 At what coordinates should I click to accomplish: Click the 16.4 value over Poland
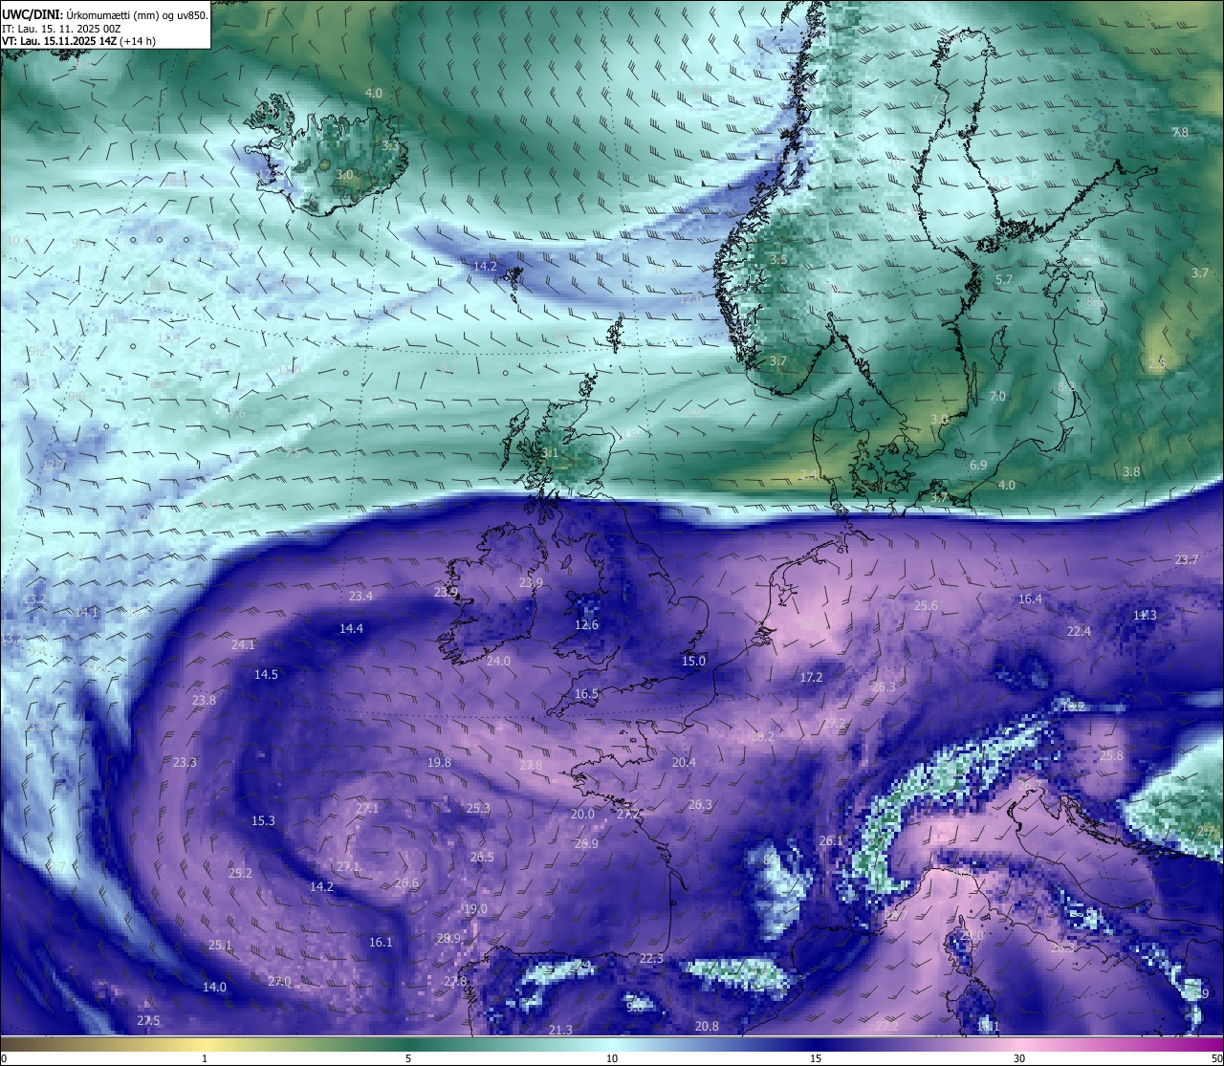point(1030,598)
